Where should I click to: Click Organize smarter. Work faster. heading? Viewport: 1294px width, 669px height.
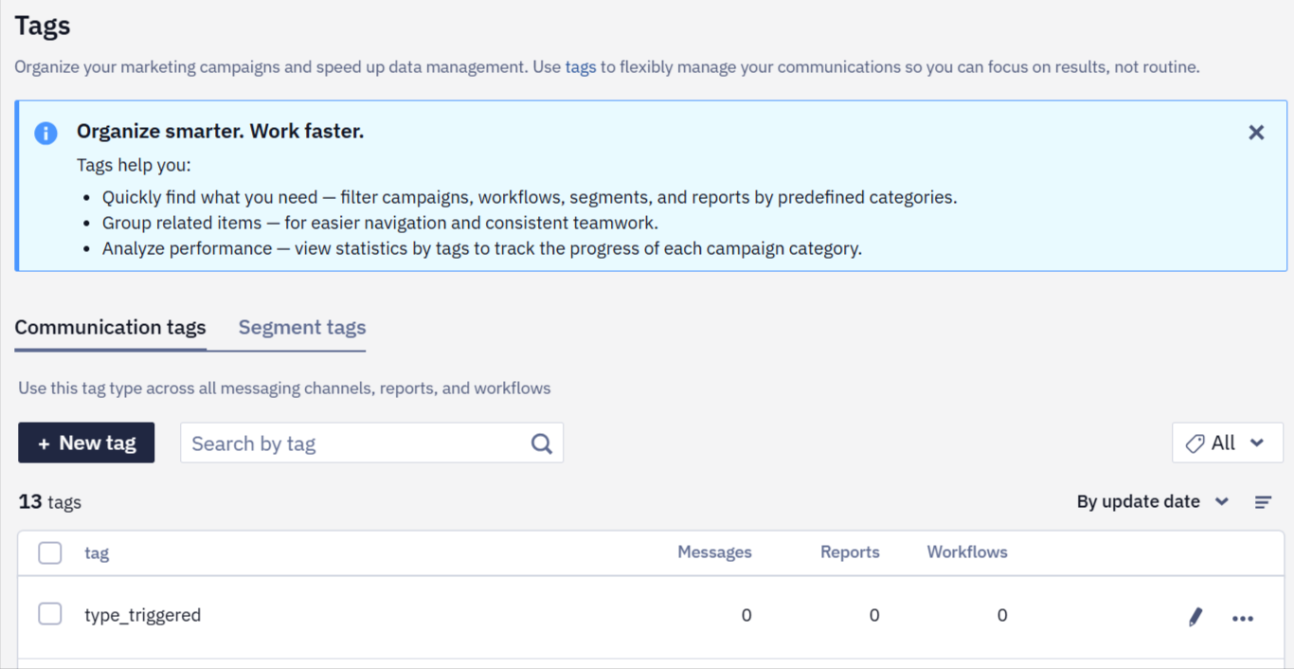[220, 131]
